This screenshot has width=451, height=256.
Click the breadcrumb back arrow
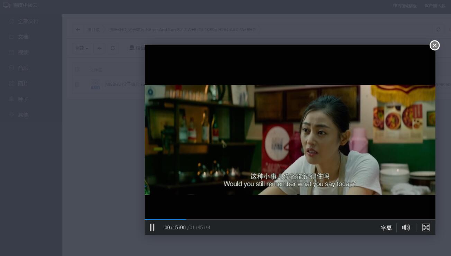coord(78,30)
